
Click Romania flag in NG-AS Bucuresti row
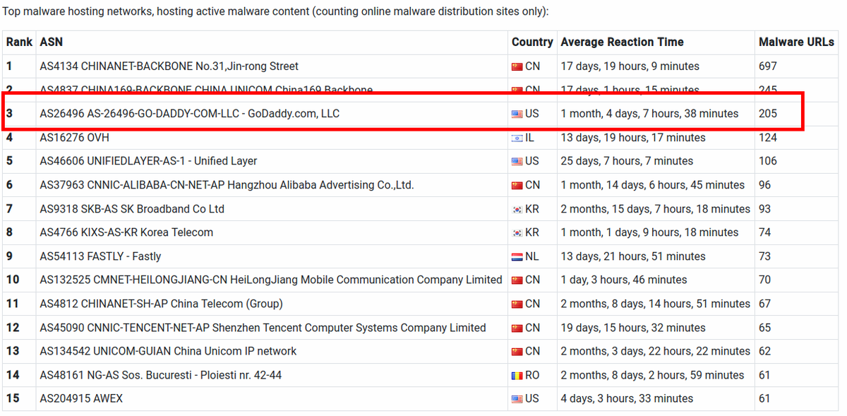tap(517, 375)
